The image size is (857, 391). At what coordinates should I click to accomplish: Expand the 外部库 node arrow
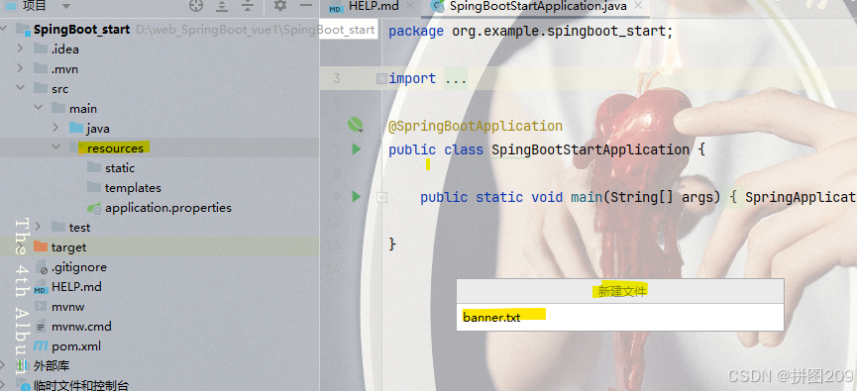click(3, 365)
